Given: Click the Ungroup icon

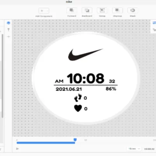Looking at the screenshot, I should (117, 11).
